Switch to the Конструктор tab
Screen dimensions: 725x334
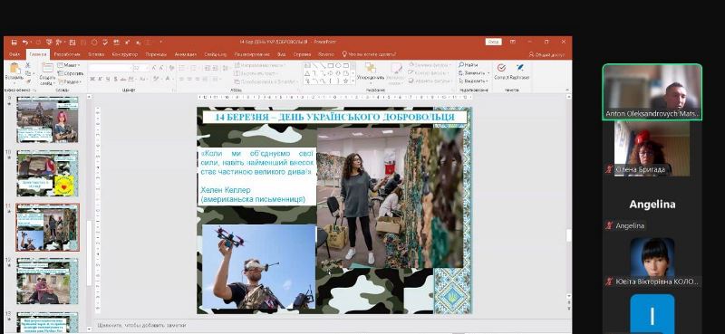[x=125, y=54]
